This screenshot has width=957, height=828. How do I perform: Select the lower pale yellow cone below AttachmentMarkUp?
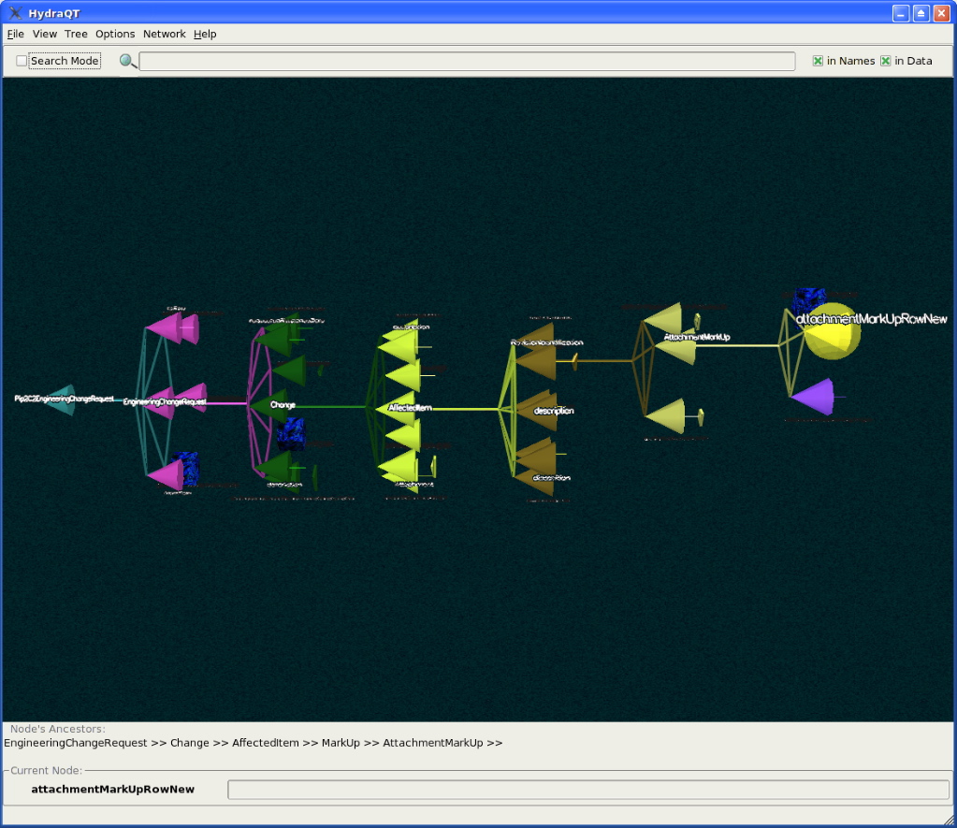click(x=666, y=416)
